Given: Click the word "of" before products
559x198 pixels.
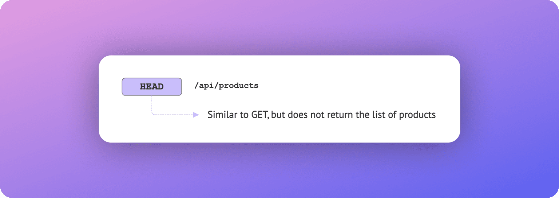Looking at the screenshot, I should pyautogui.click(x=391, y=115).
